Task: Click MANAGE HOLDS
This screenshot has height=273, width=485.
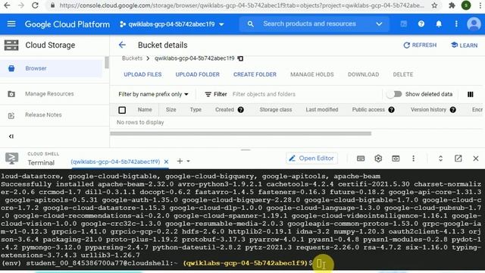Action: pos(311,74)
